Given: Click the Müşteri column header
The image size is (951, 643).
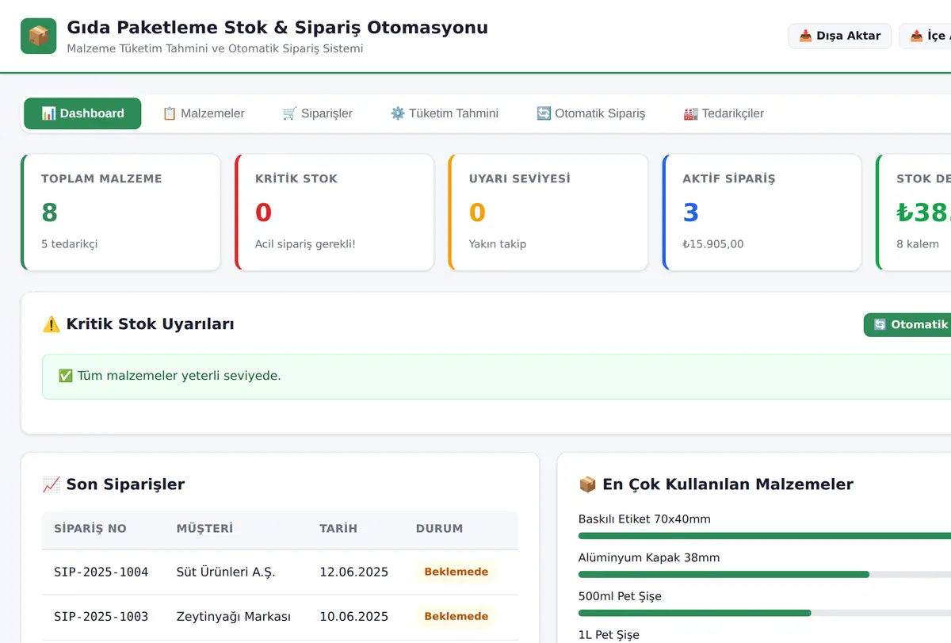Looking at the screenshot, I should click(x=204, y=529).
